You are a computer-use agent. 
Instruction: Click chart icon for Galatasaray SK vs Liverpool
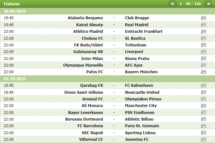coord(204,52)
